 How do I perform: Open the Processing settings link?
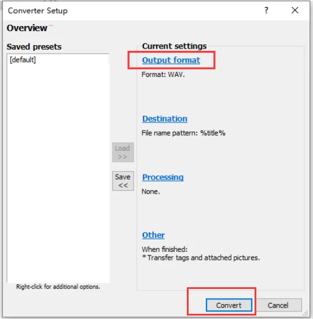163,177
